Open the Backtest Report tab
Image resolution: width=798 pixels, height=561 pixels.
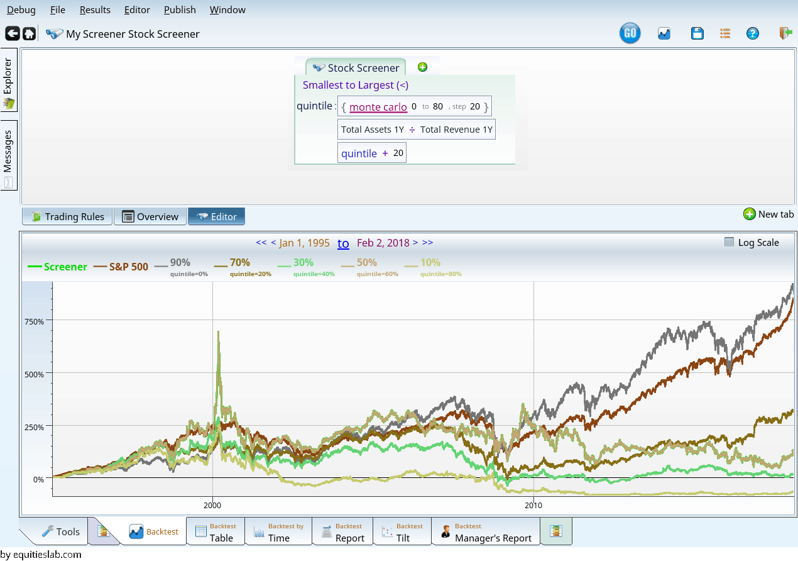[x=342, y=532]
